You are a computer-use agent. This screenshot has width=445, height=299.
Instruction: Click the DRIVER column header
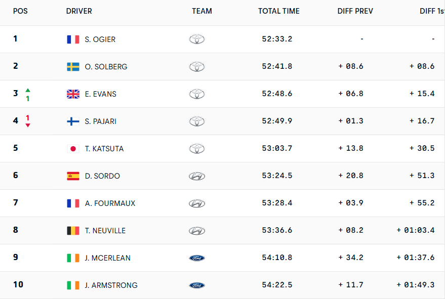(79, 11)
